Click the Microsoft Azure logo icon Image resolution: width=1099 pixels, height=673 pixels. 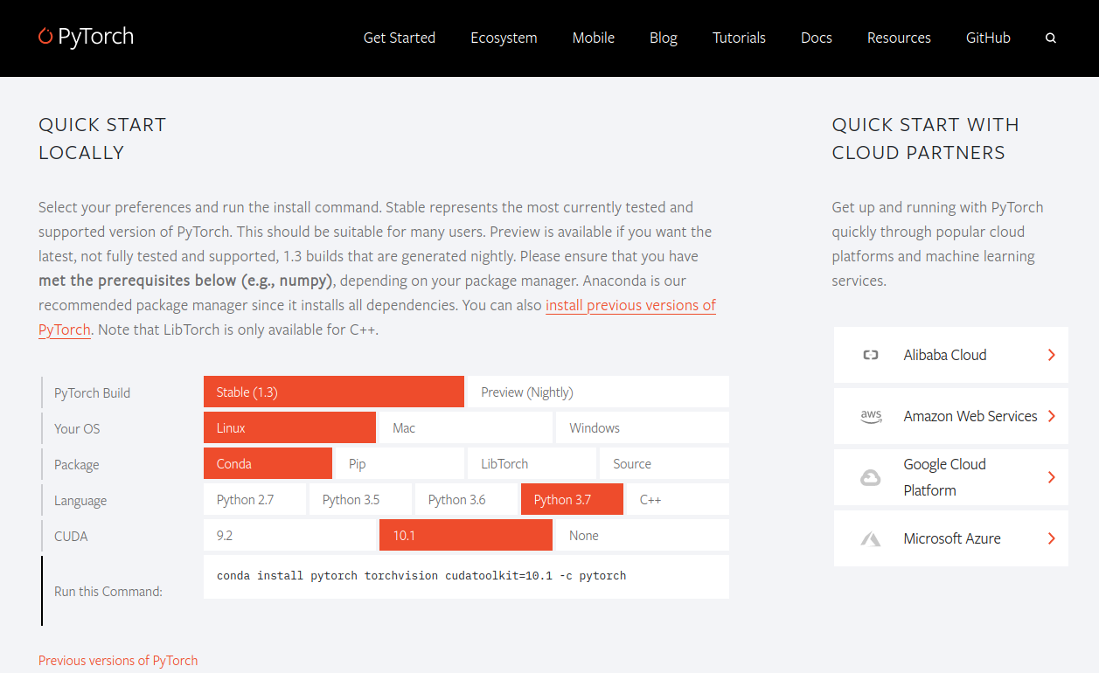[870, 538]
